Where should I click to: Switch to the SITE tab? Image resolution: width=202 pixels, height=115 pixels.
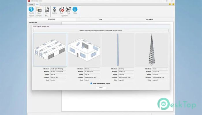click(100, 20)
